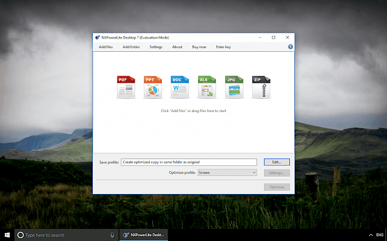
Task: Click the JPG image file icon
Action: (234, 87)
